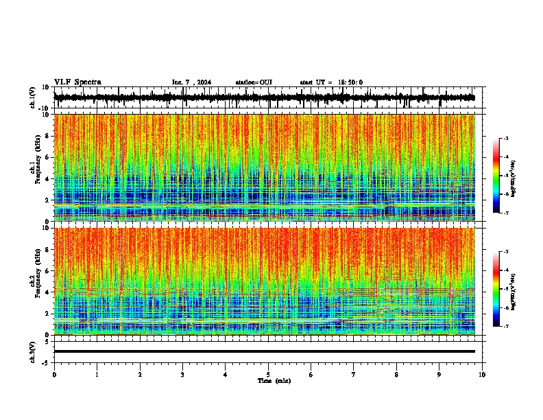Click the "8" kHz tick of ch.1 spectrogram
The image size is (543, 420).
47,136
